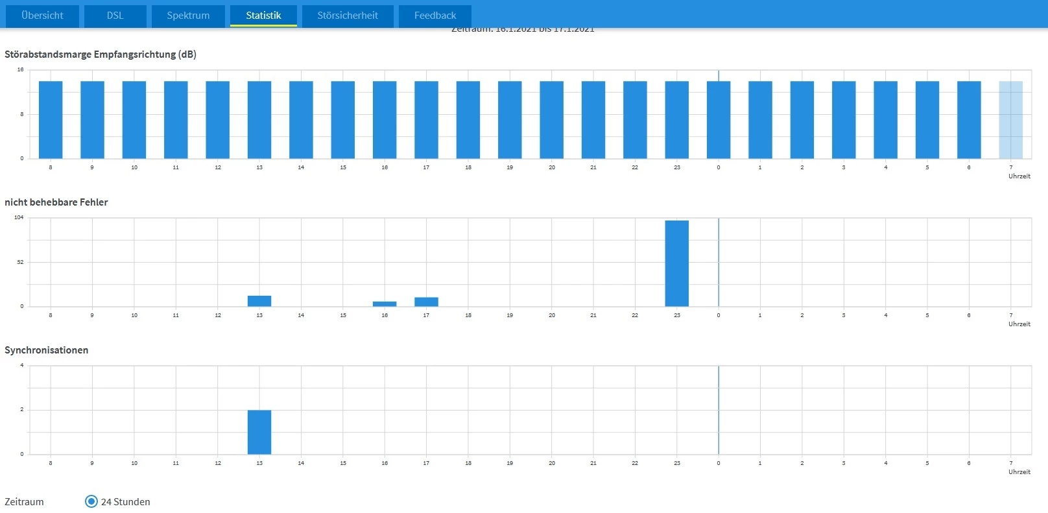Click the midnight marker line in Synchronisationen chart
Viewport: 1048px width, 513px height.
[x=719, y=410]
